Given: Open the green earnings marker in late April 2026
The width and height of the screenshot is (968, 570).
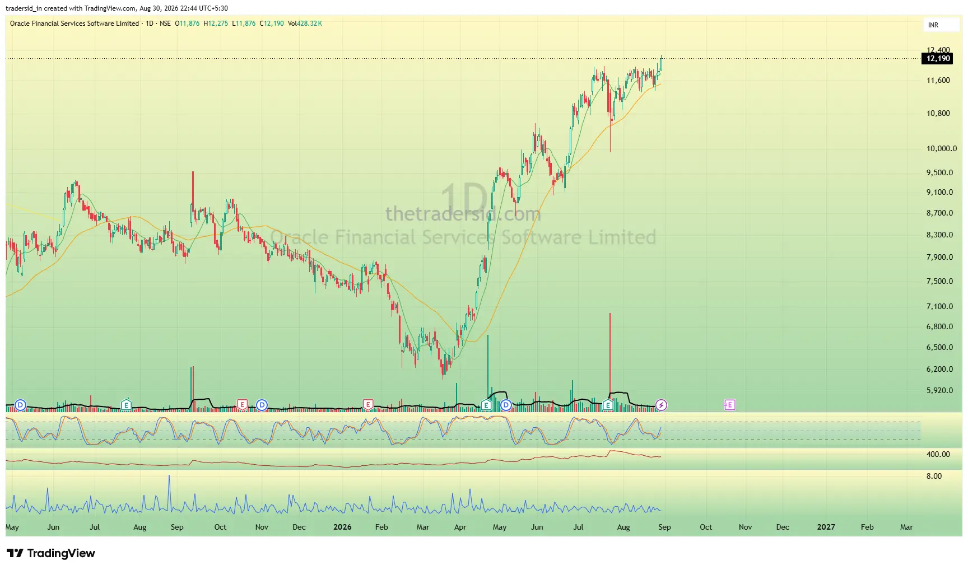Looking at the screenshot, I should coord(486,405).
